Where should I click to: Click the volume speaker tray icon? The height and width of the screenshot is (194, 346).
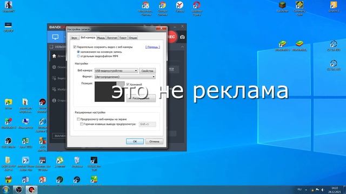click(x=323, y=190)
